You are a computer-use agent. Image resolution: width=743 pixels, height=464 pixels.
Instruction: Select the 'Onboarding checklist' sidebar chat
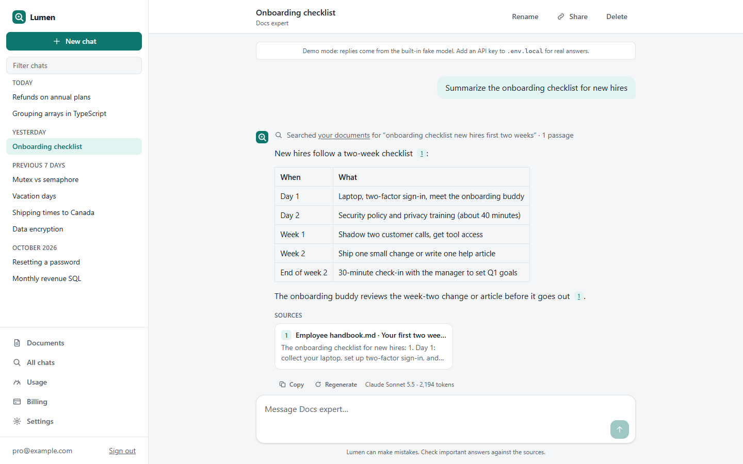pyautogui.click(x=74, y=146)
